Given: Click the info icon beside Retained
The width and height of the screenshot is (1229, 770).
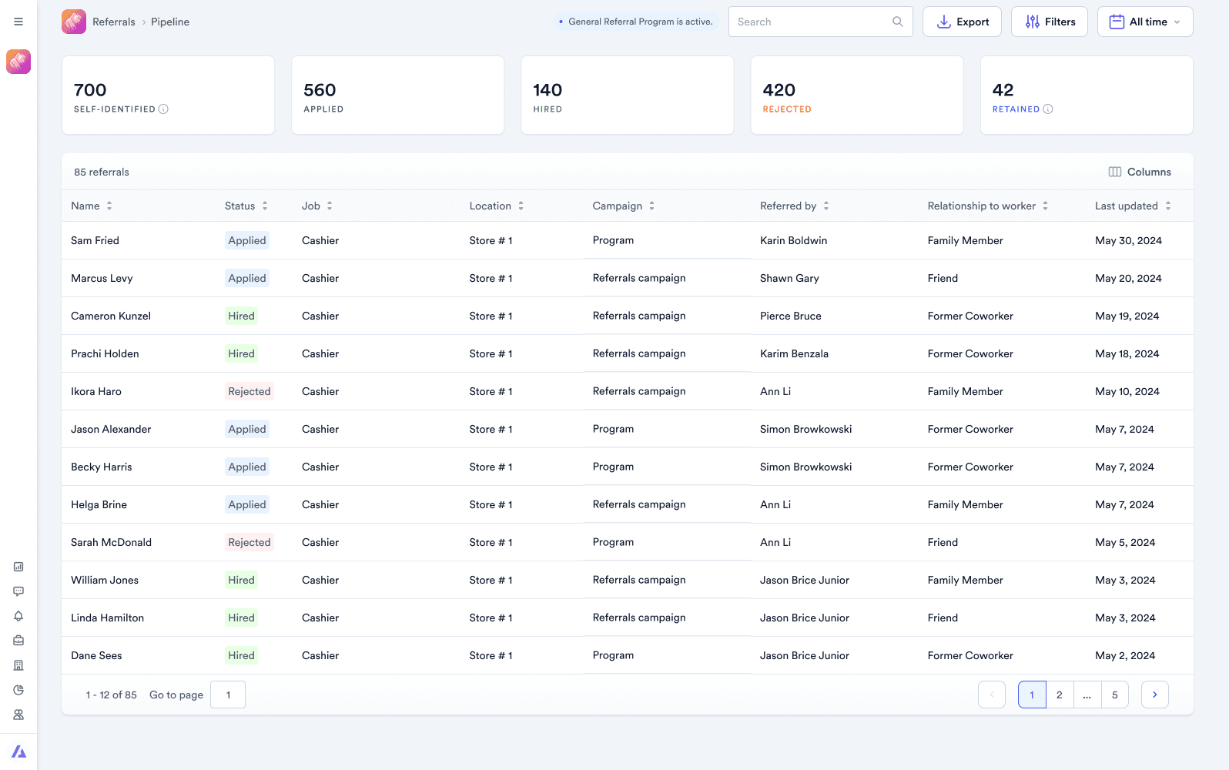Looking at the screenshot, I should [1048, 109].
